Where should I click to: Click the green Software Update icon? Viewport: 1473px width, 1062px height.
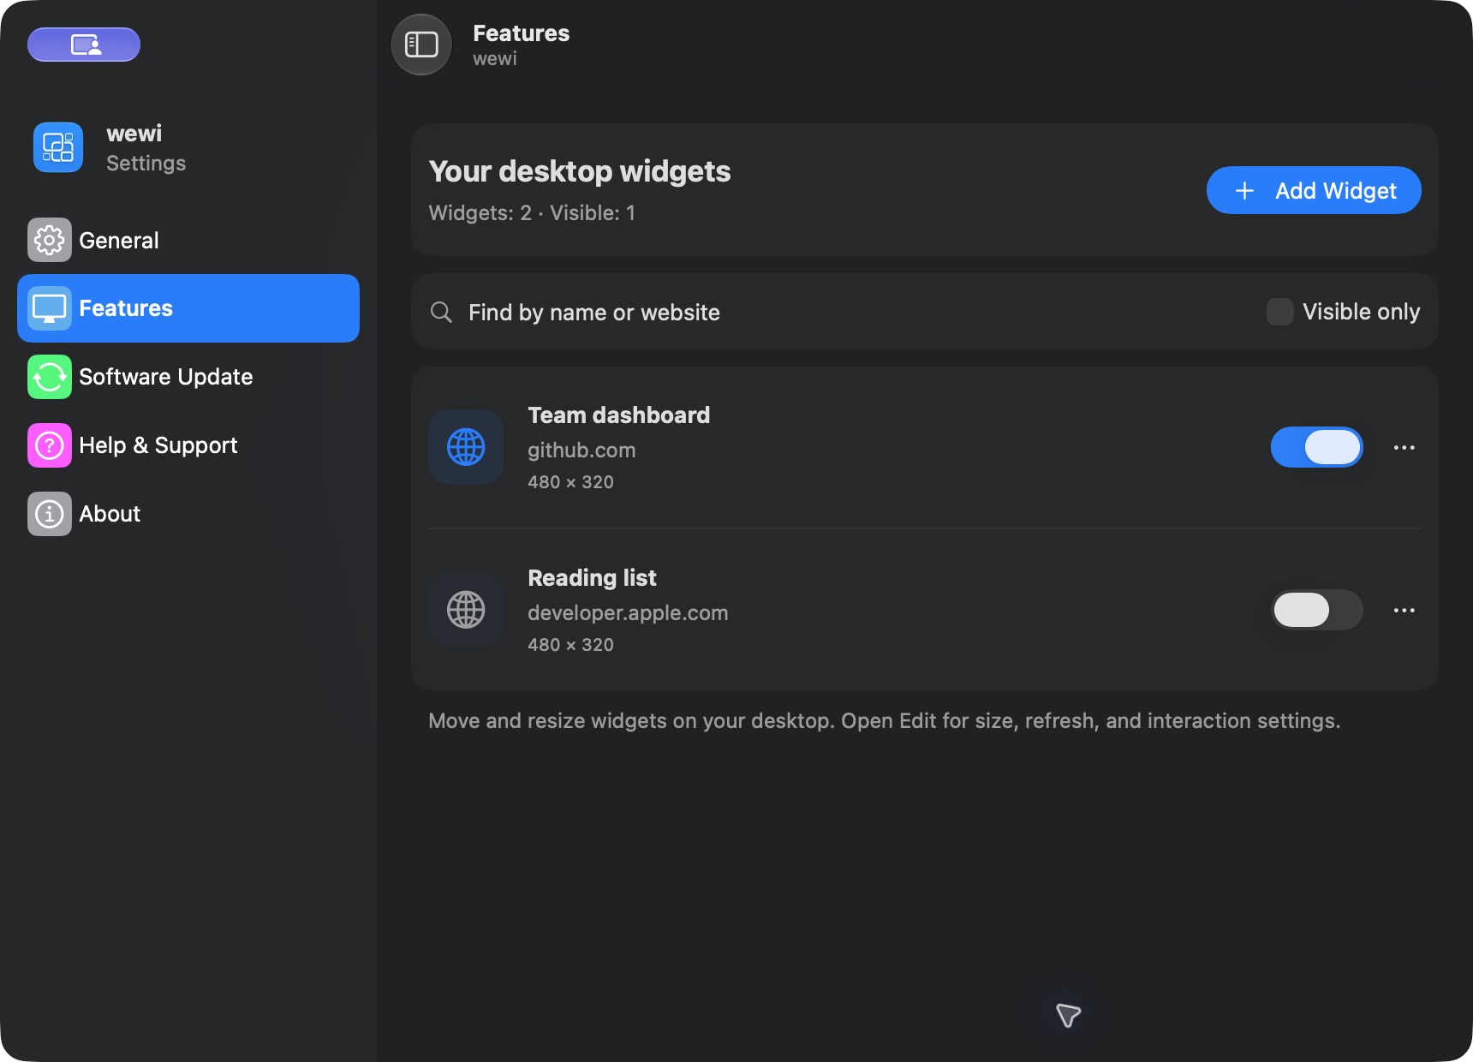tap(50, 377)
